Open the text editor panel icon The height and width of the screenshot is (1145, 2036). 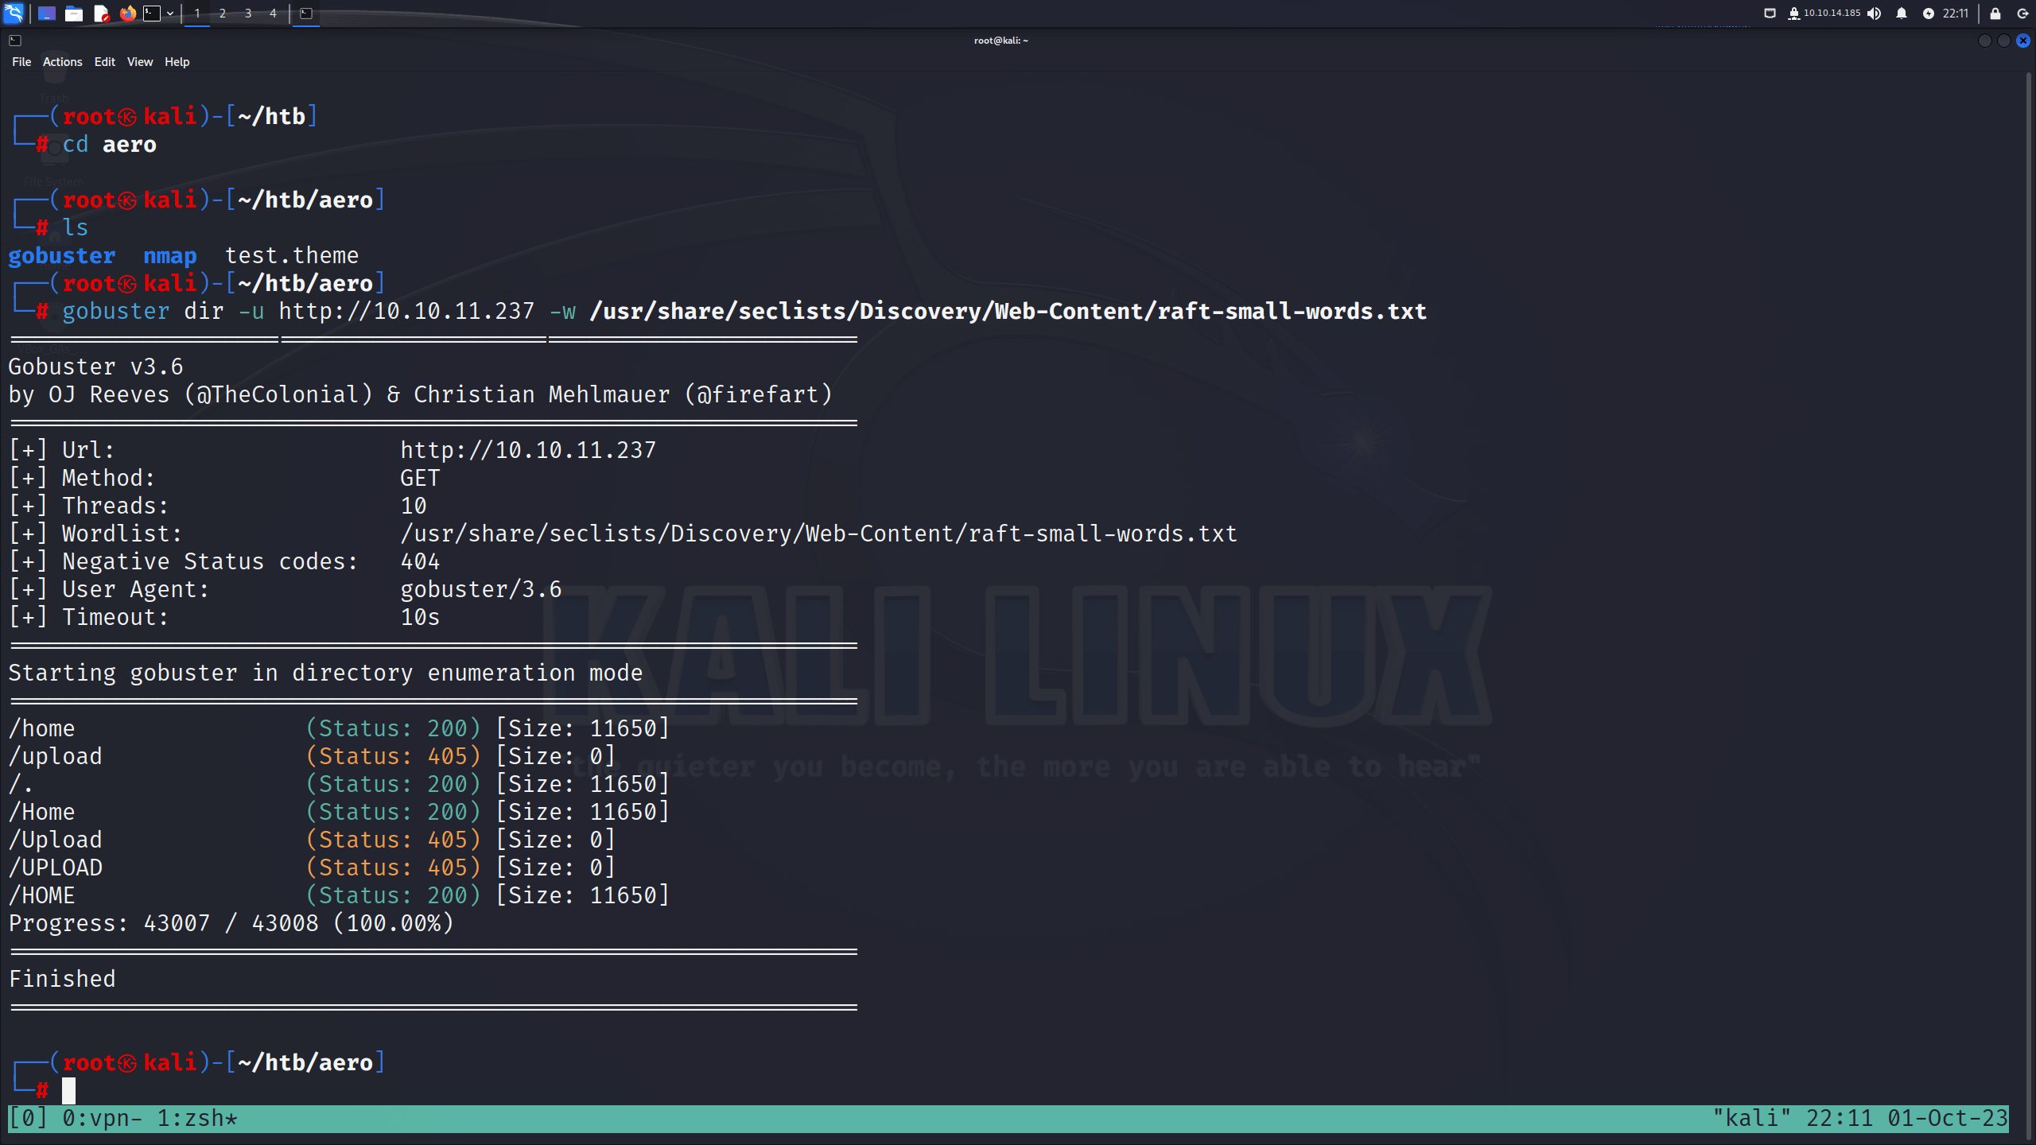coord(101,13)
